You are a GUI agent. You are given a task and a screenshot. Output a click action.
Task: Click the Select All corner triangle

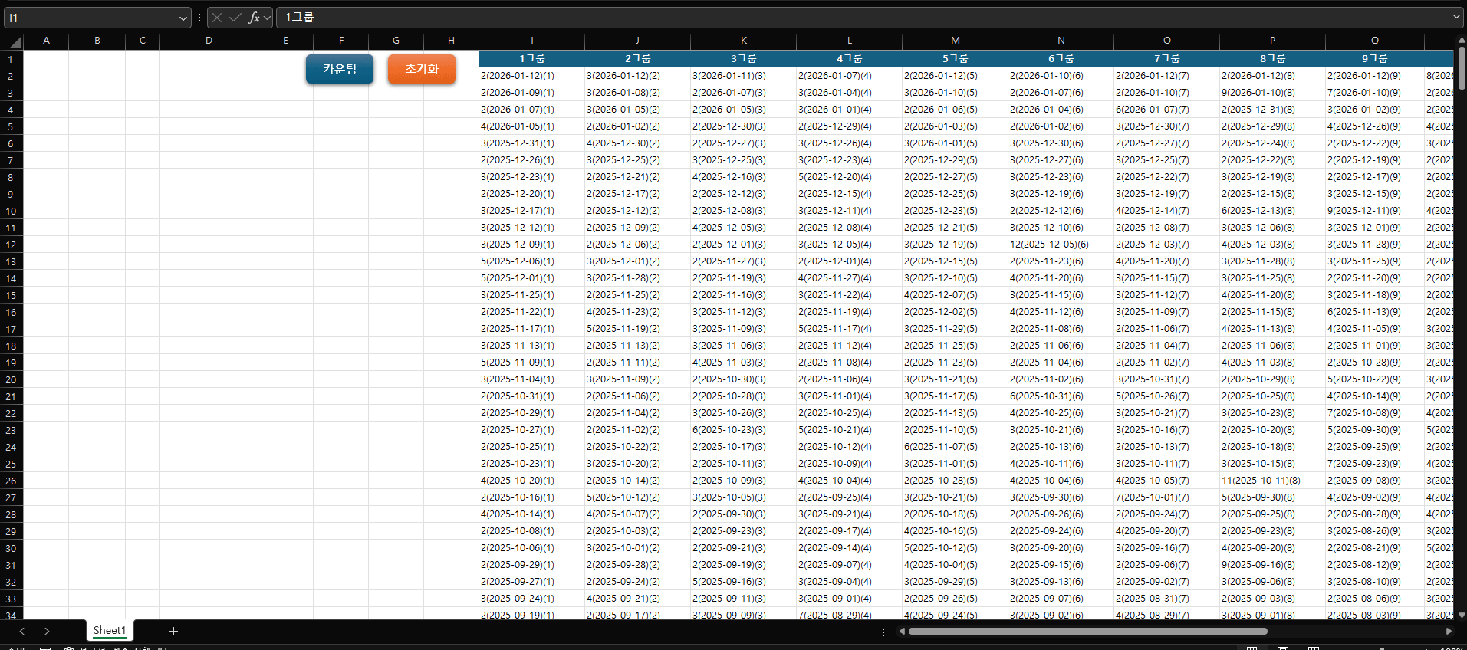[13, 41]
